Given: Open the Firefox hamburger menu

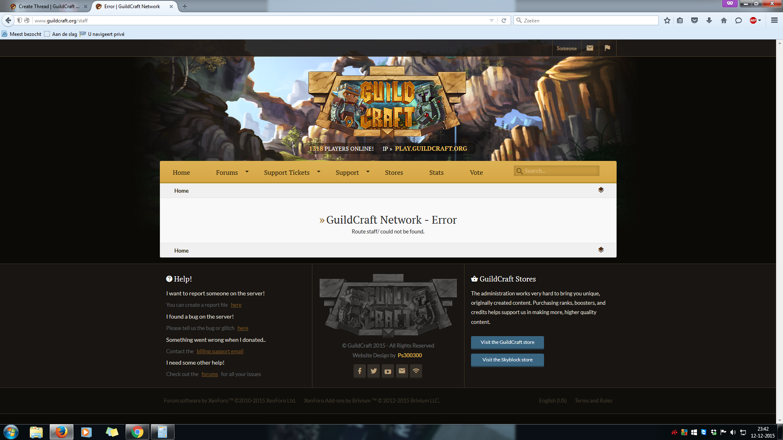Looking at the screenshot, I should tap(774, 20).
